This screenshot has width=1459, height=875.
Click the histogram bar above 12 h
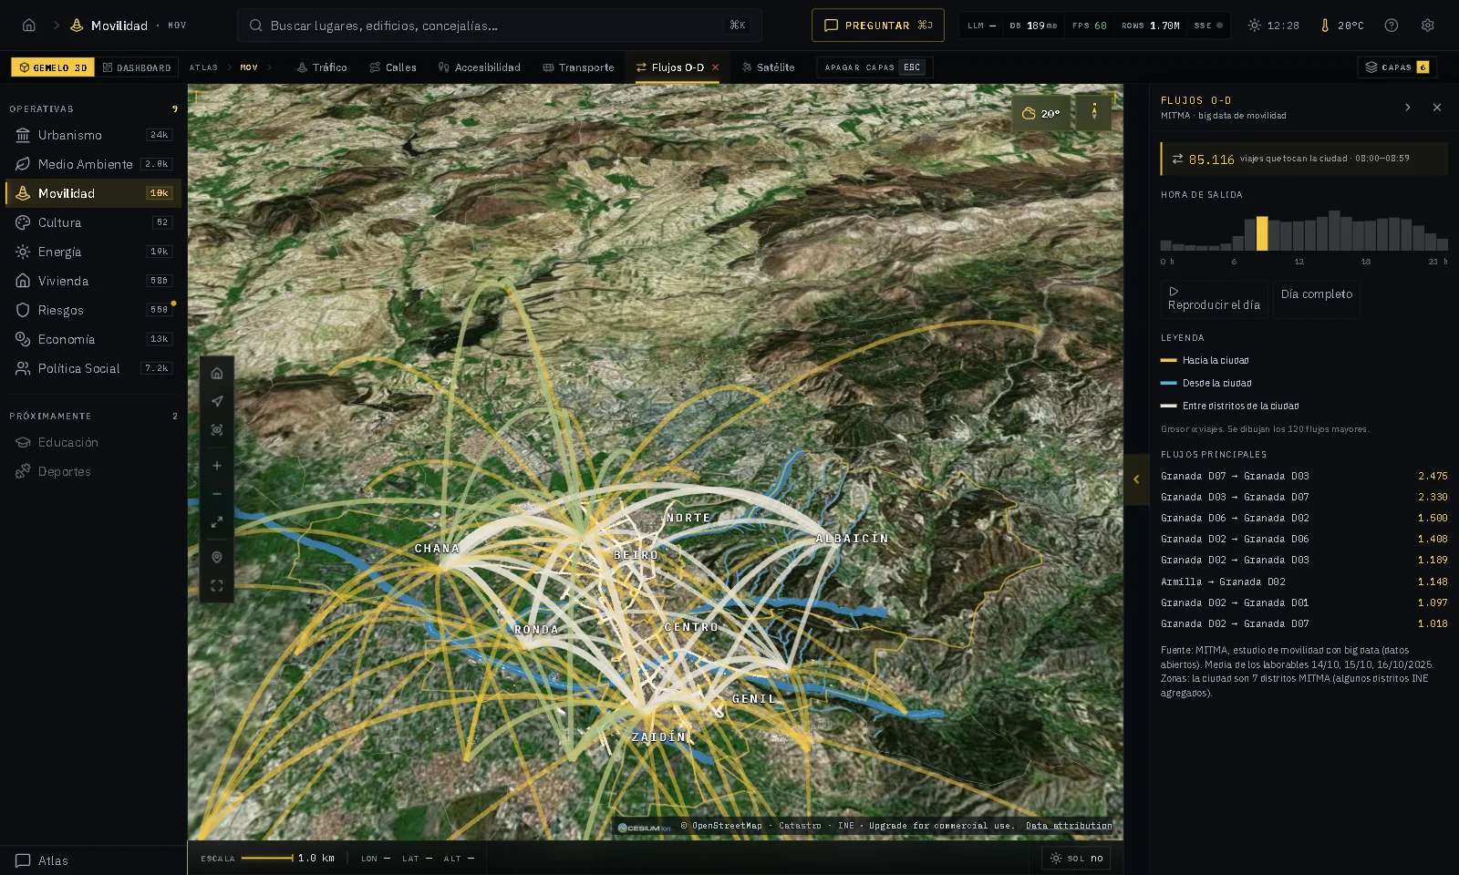pos(1298,235)
